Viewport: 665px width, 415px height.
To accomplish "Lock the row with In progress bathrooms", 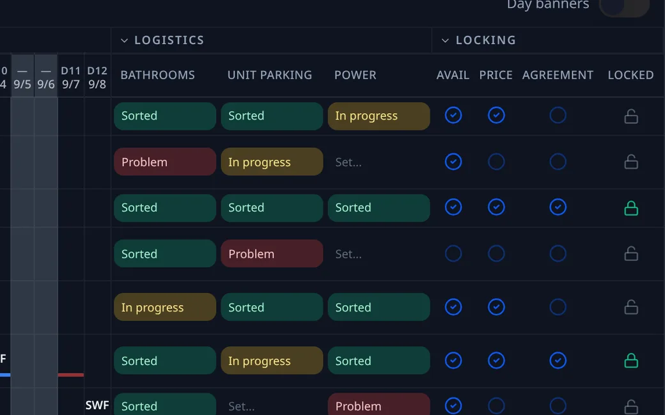I will tap(631, 307).
